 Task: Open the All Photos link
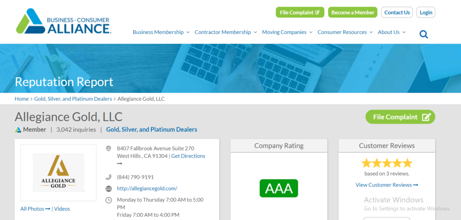[35, 209]
